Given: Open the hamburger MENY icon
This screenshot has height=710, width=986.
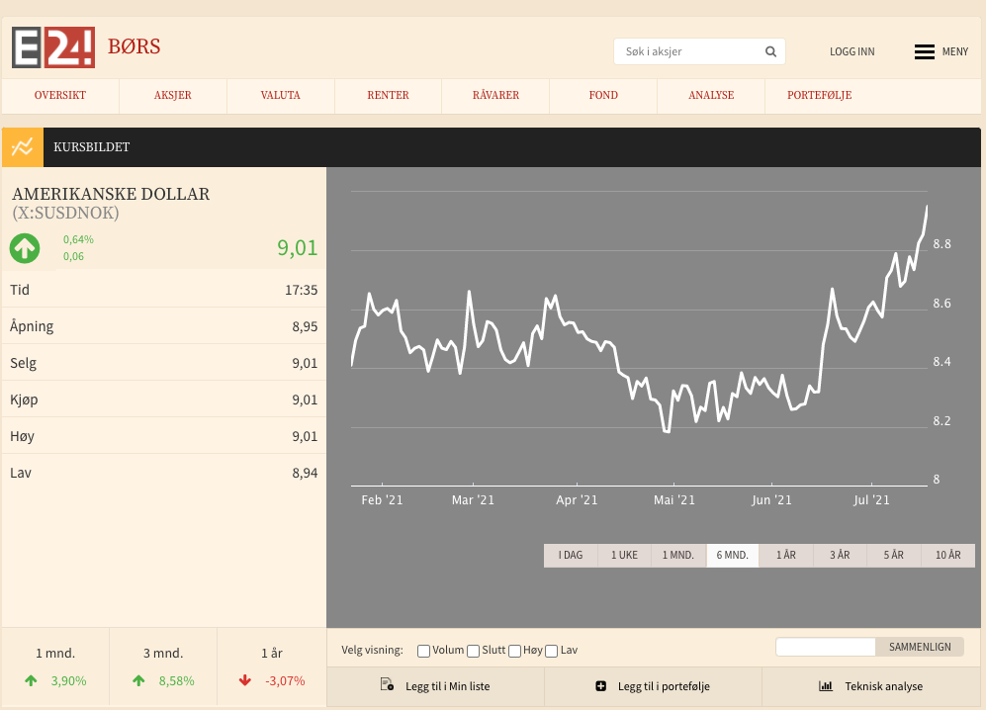Looking at the screenshot, I should [x=925, y=51].
